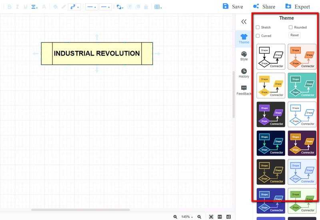Click the Share button

coord(264,6)
